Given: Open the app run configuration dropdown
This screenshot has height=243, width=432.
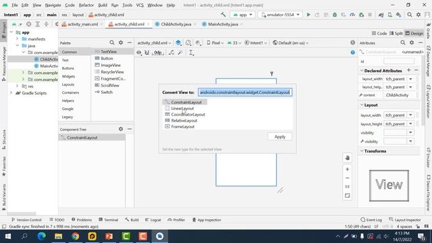Looking at the screenshot, I should pyautogui.click(x=242, y=15).
